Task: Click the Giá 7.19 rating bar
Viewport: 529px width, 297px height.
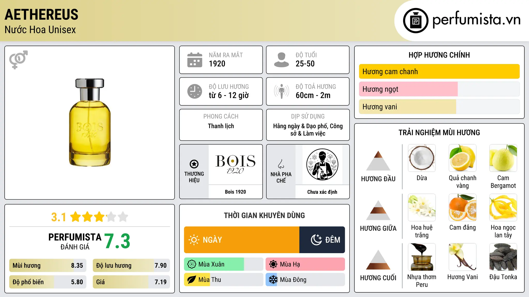Action: pos(131,282)
